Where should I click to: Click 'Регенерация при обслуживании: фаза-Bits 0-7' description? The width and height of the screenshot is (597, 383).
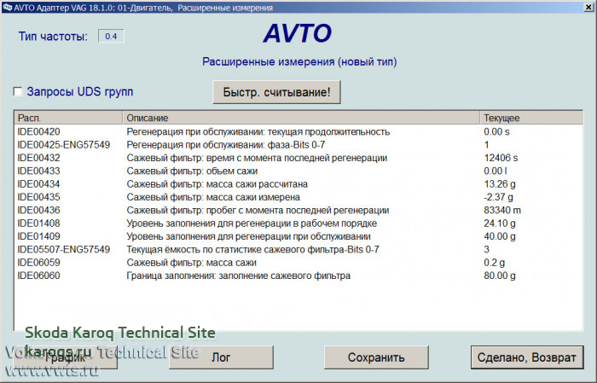pyautogui.click(x=225, y=145)
